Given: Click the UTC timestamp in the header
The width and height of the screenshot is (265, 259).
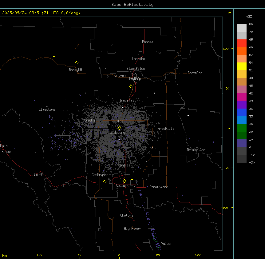Looking at the screenshot, I should tap(41, 13).
